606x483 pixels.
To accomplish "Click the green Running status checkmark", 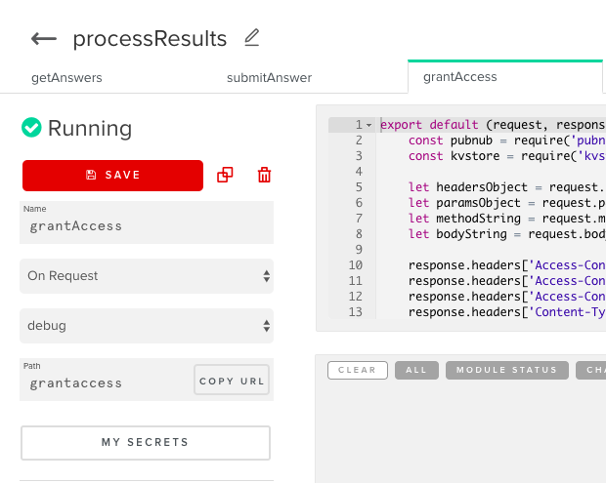I will [31, 128].
